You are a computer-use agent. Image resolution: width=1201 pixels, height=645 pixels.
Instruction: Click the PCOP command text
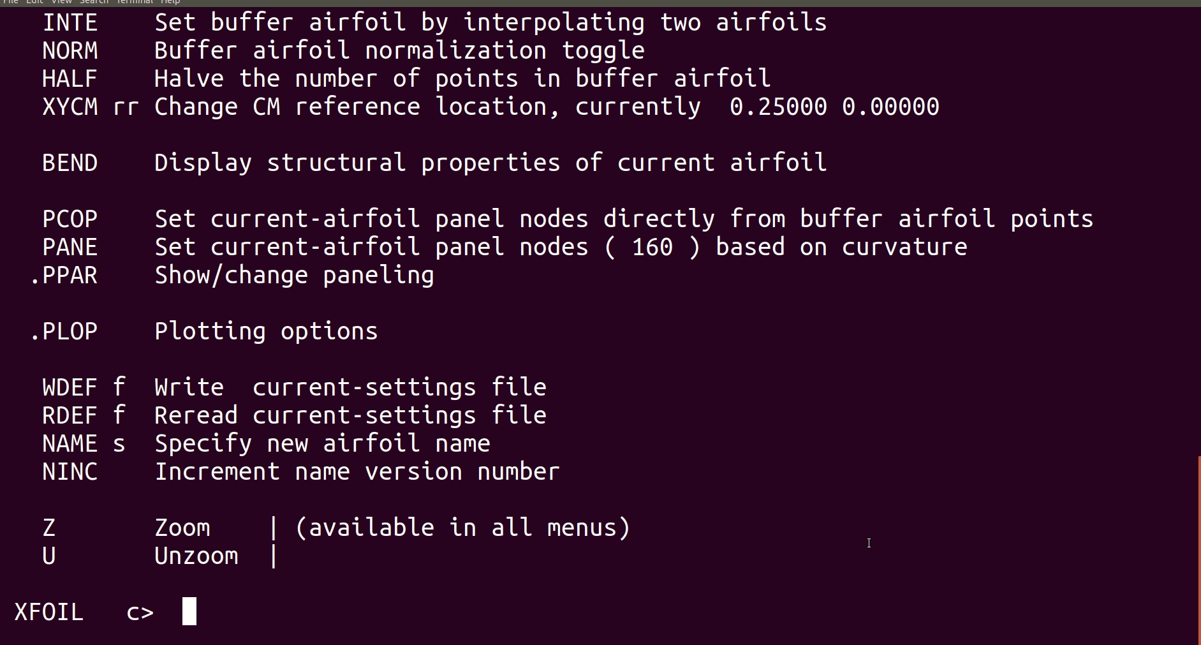tap(70, 219)
